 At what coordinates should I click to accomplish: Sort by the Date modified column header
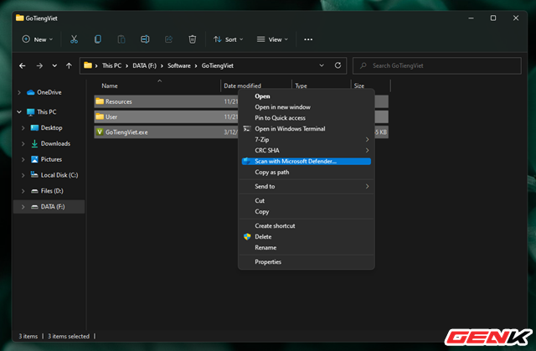(242, 85)
